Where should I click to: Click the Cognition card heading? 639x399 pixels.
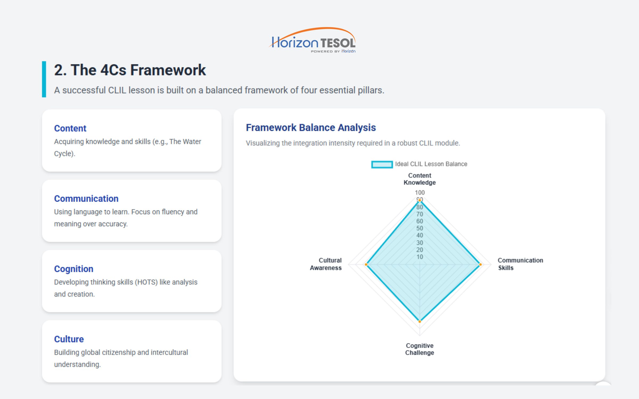pyautogui.click(x=73, y=269)
